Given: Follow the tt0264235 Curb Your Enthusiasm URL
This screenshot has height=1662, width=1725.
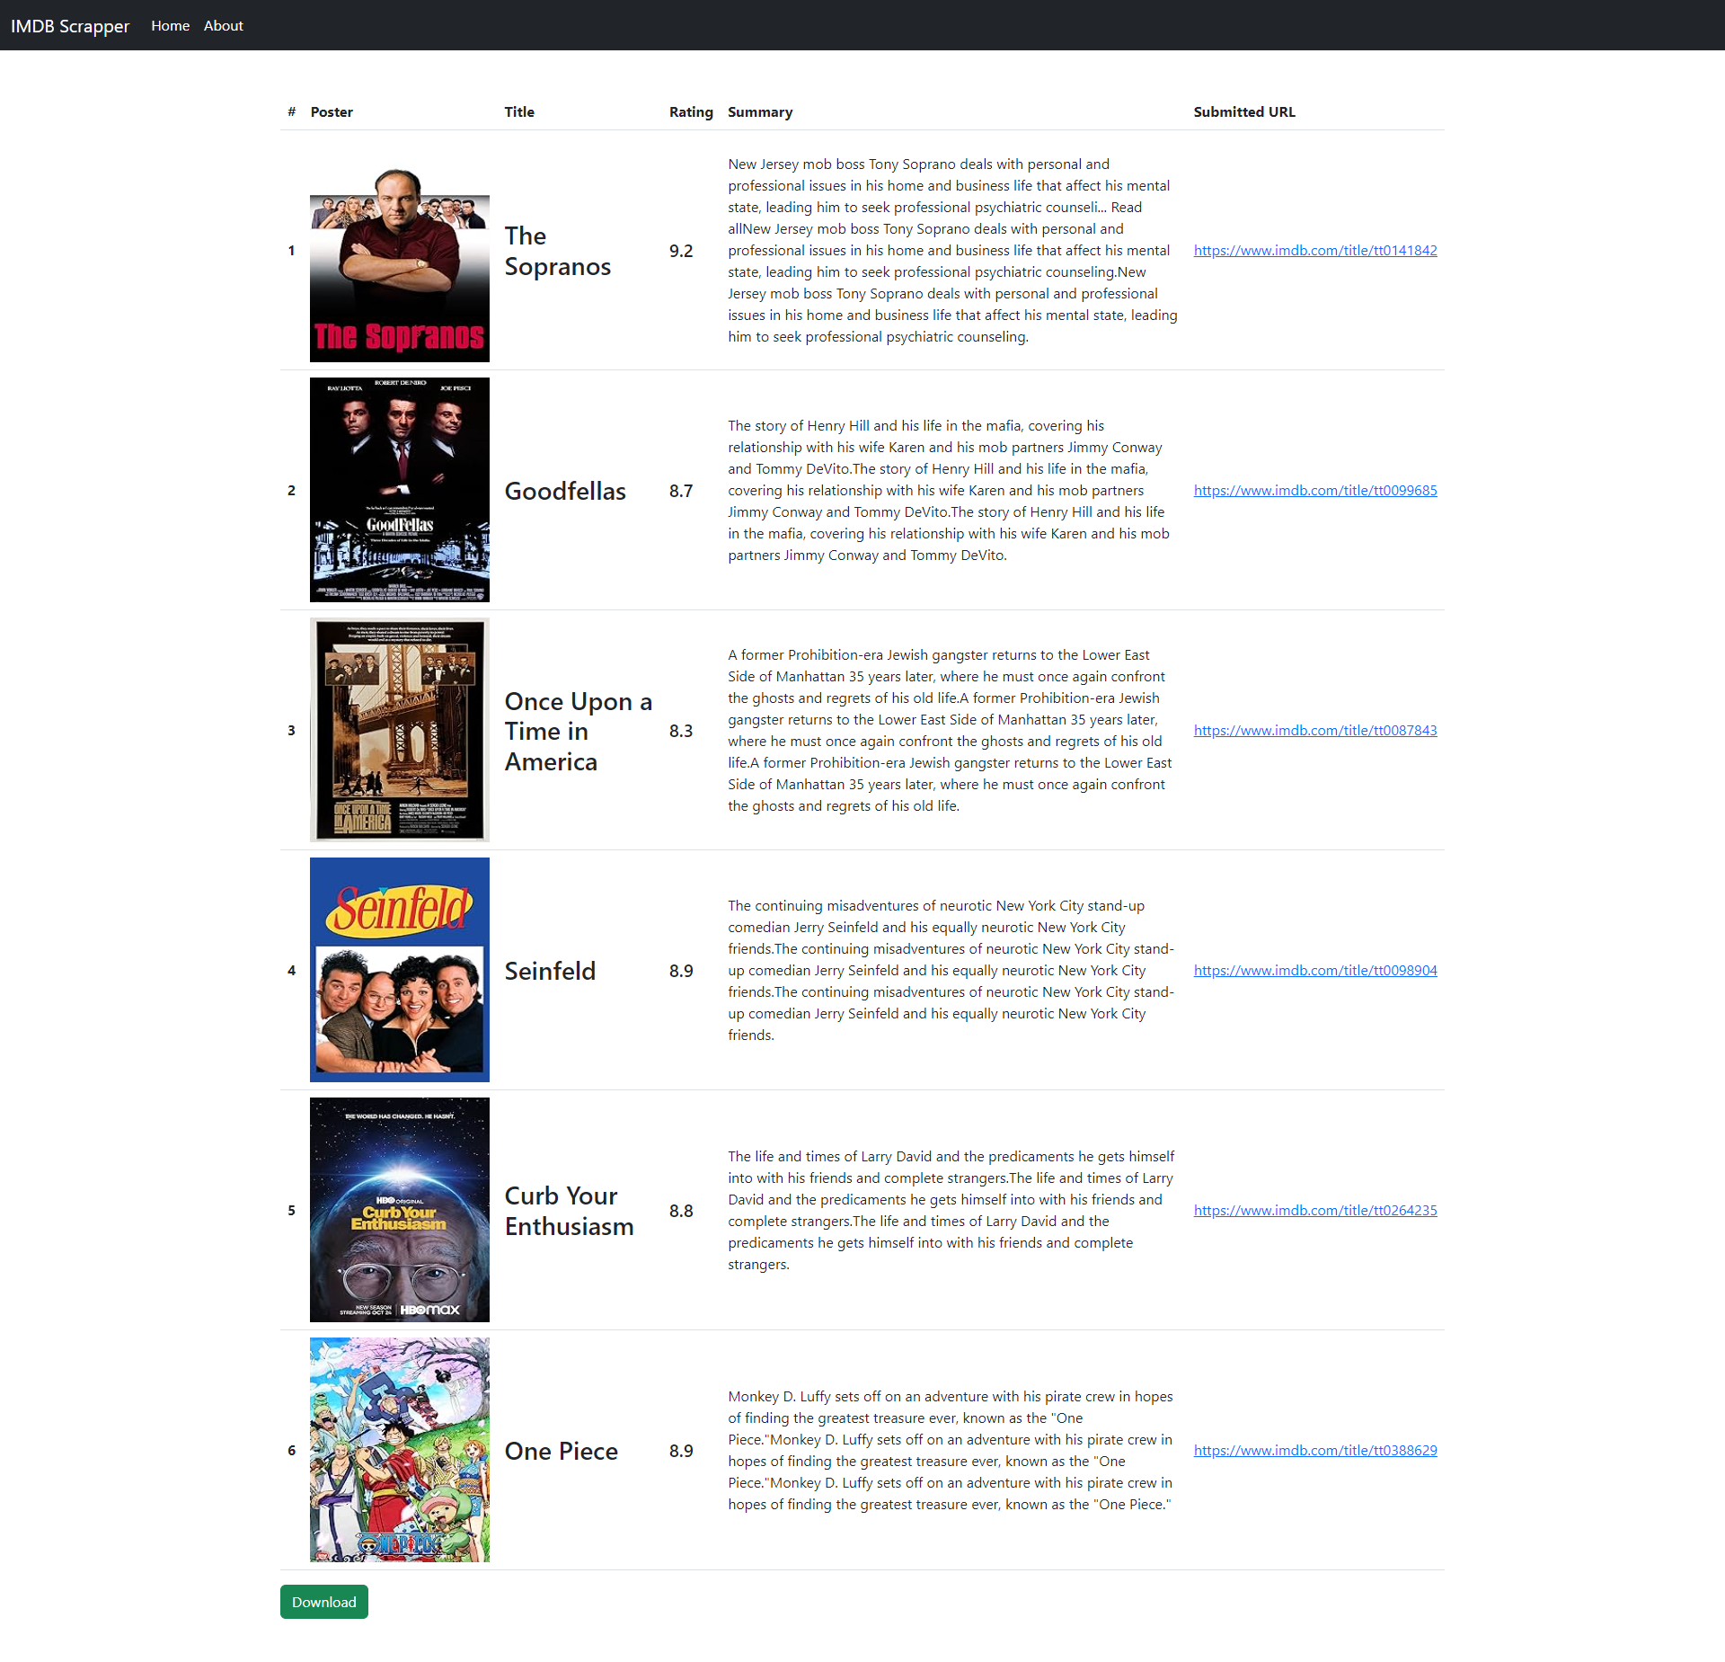Looking at the screenshot, I should [x=1314, y=1211].
